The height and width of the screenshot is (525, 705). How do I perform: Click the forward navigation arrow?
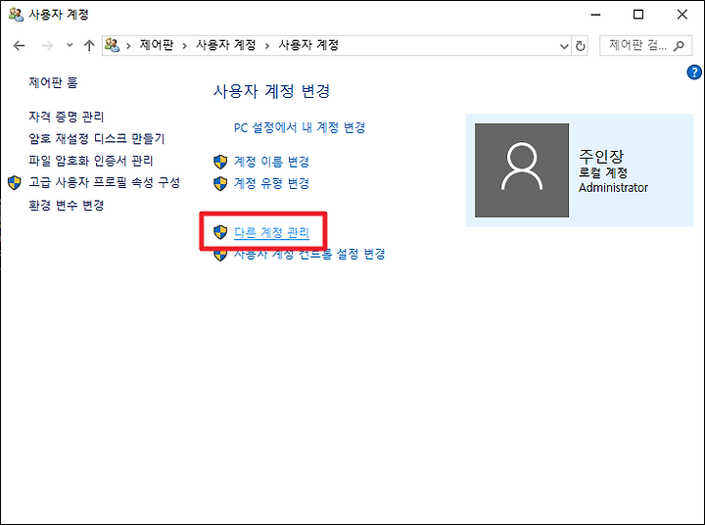click(47, 45)
